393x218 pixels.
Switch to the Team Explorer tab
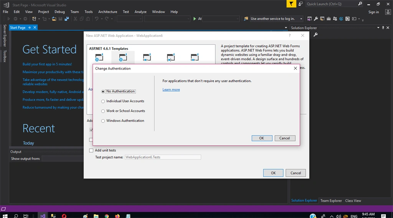[331, 201]
